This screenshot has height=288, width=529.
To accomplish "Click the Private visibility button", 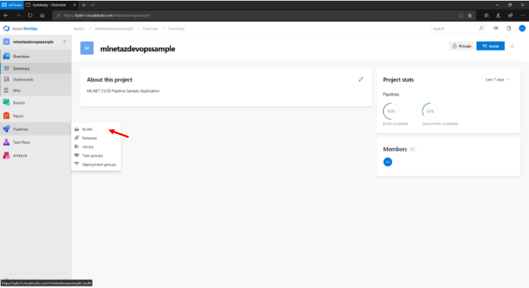I will click(462, 46).
